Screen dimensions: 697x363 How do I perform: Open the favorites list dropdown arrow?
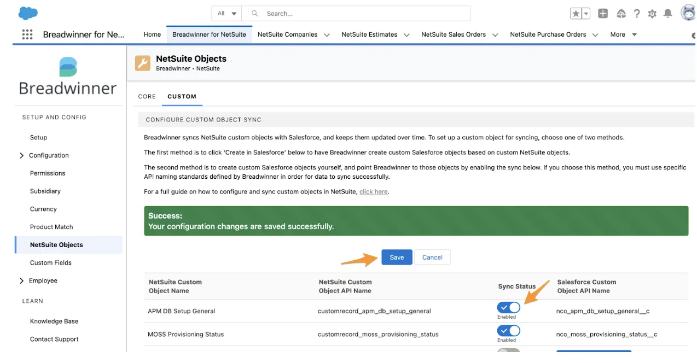pos(586,14)
